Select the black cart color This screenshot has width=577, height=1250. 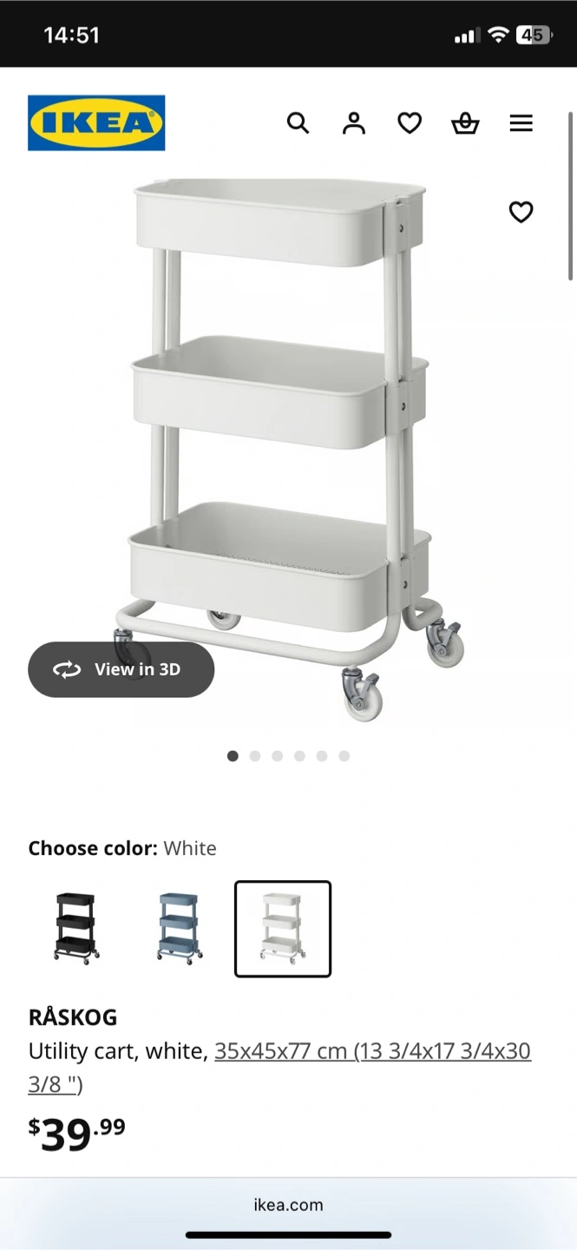76,929
